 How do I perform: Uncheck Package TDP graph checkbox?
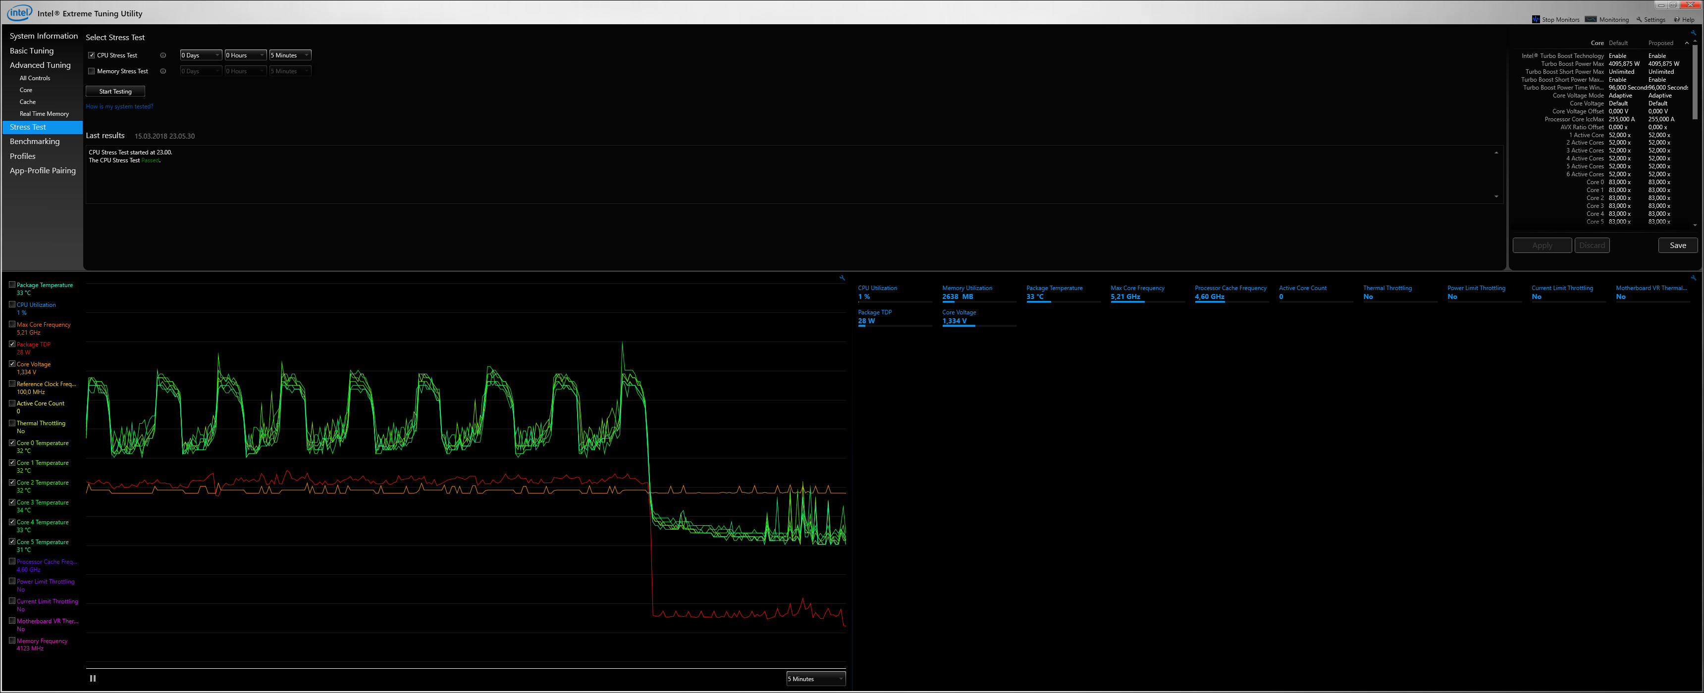point(12,344)
